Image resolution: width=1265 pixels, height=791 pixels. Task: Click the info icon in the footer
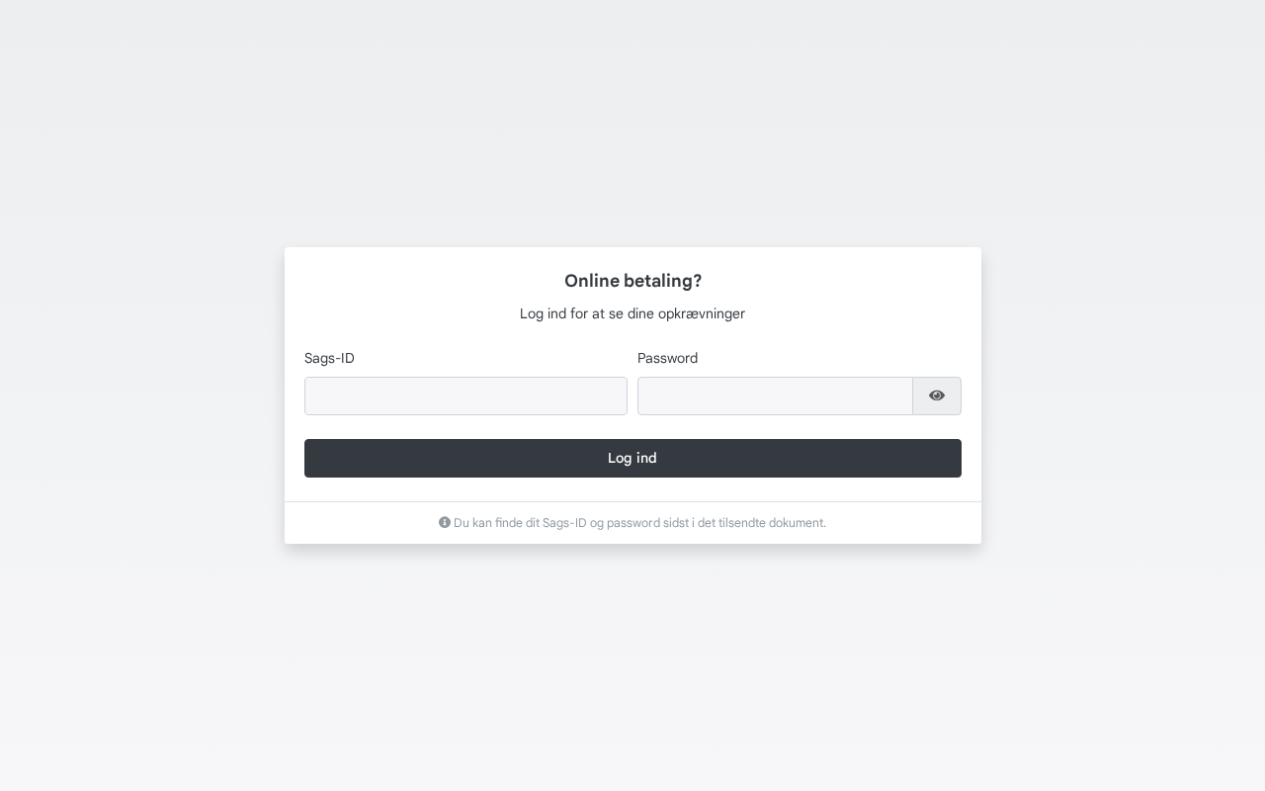click(445, 522)
